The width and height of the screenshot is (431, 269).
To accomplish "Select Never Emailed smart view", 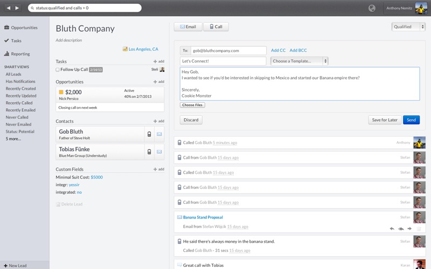I will pos(18,124).
